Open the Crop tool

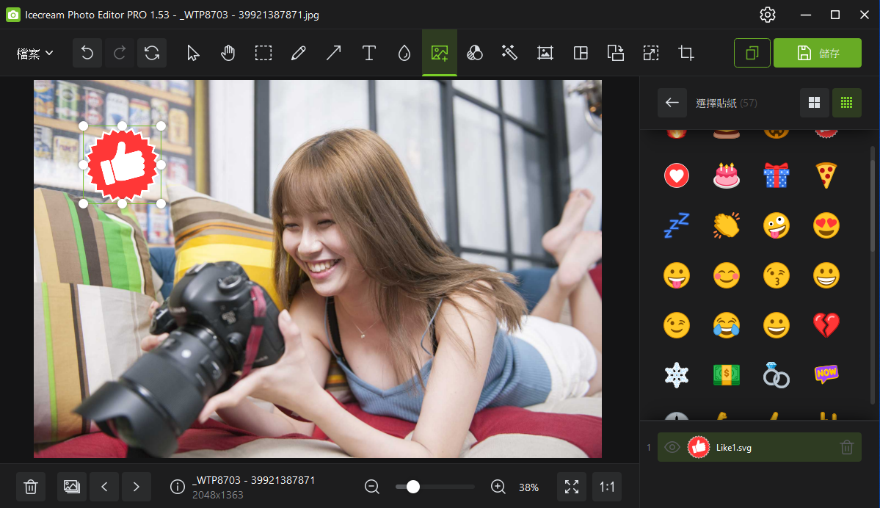(686, 53)
